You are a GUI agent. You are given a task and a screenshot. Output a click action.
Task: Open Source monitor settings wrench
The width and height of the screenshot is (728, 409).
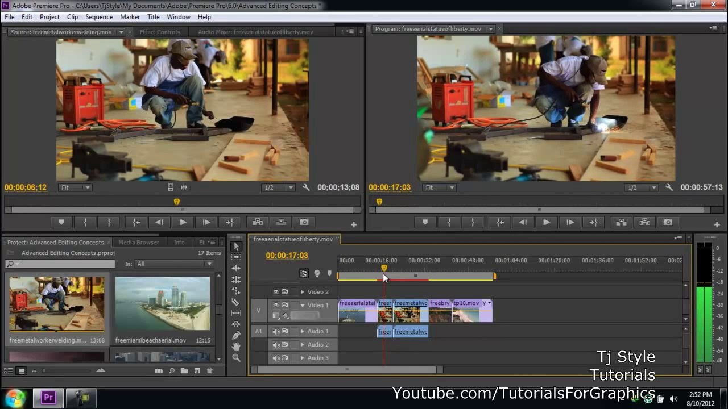click(306, 187)
